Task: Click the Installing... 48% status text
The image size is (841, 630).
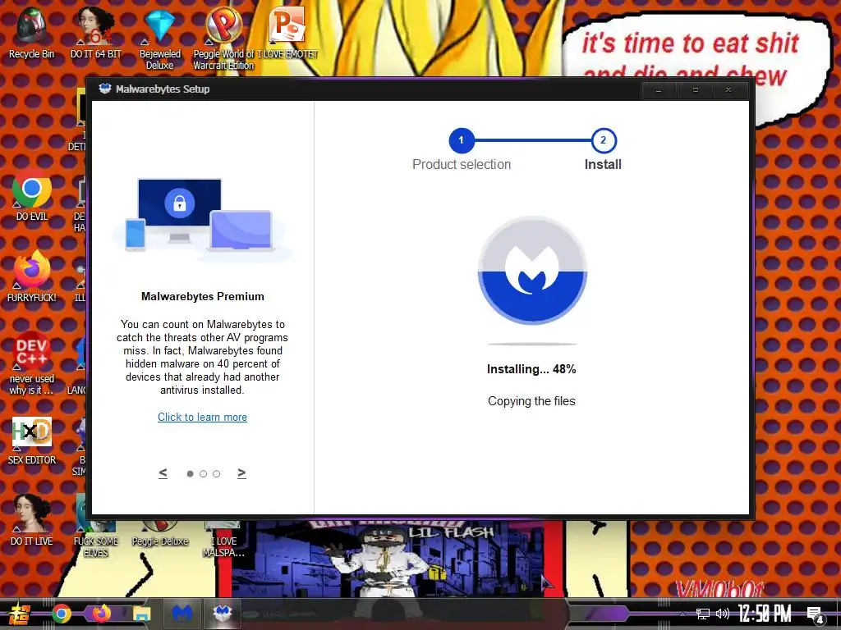Action: point(531,369)
